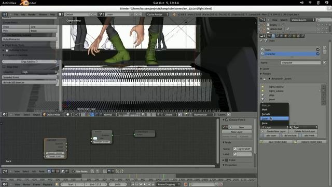This screenshot has width=332, height=187.
Task: Open the High quality dropdown
Action: (39, 72)
